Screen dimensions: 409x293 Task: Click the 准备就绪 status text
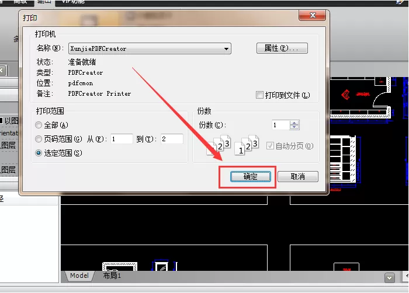tap(82, 62)
